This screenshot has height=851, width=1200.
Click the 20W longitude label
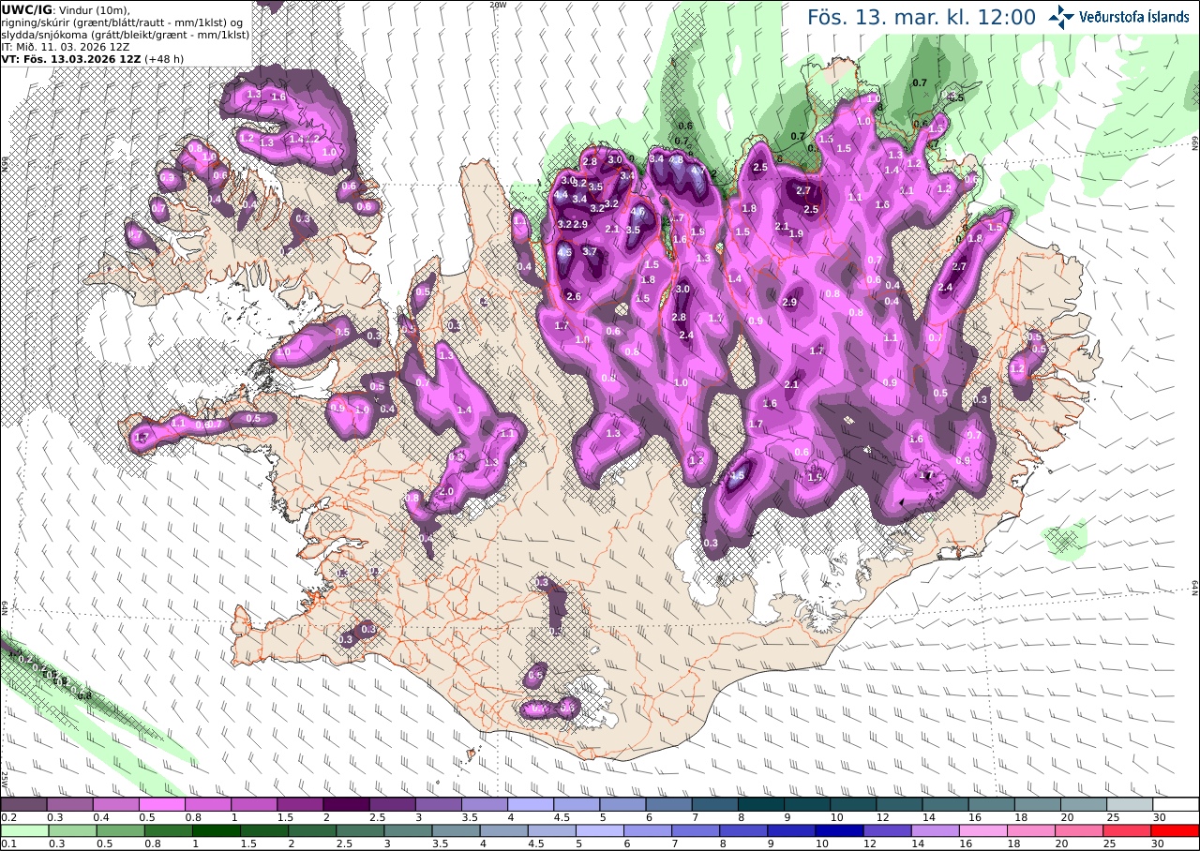[x=498, y=5]
